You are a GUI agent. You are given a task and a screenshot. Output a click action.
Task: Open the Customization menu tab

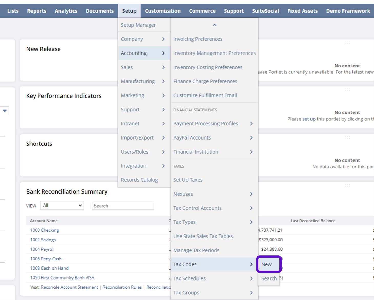tap(163, 11)
